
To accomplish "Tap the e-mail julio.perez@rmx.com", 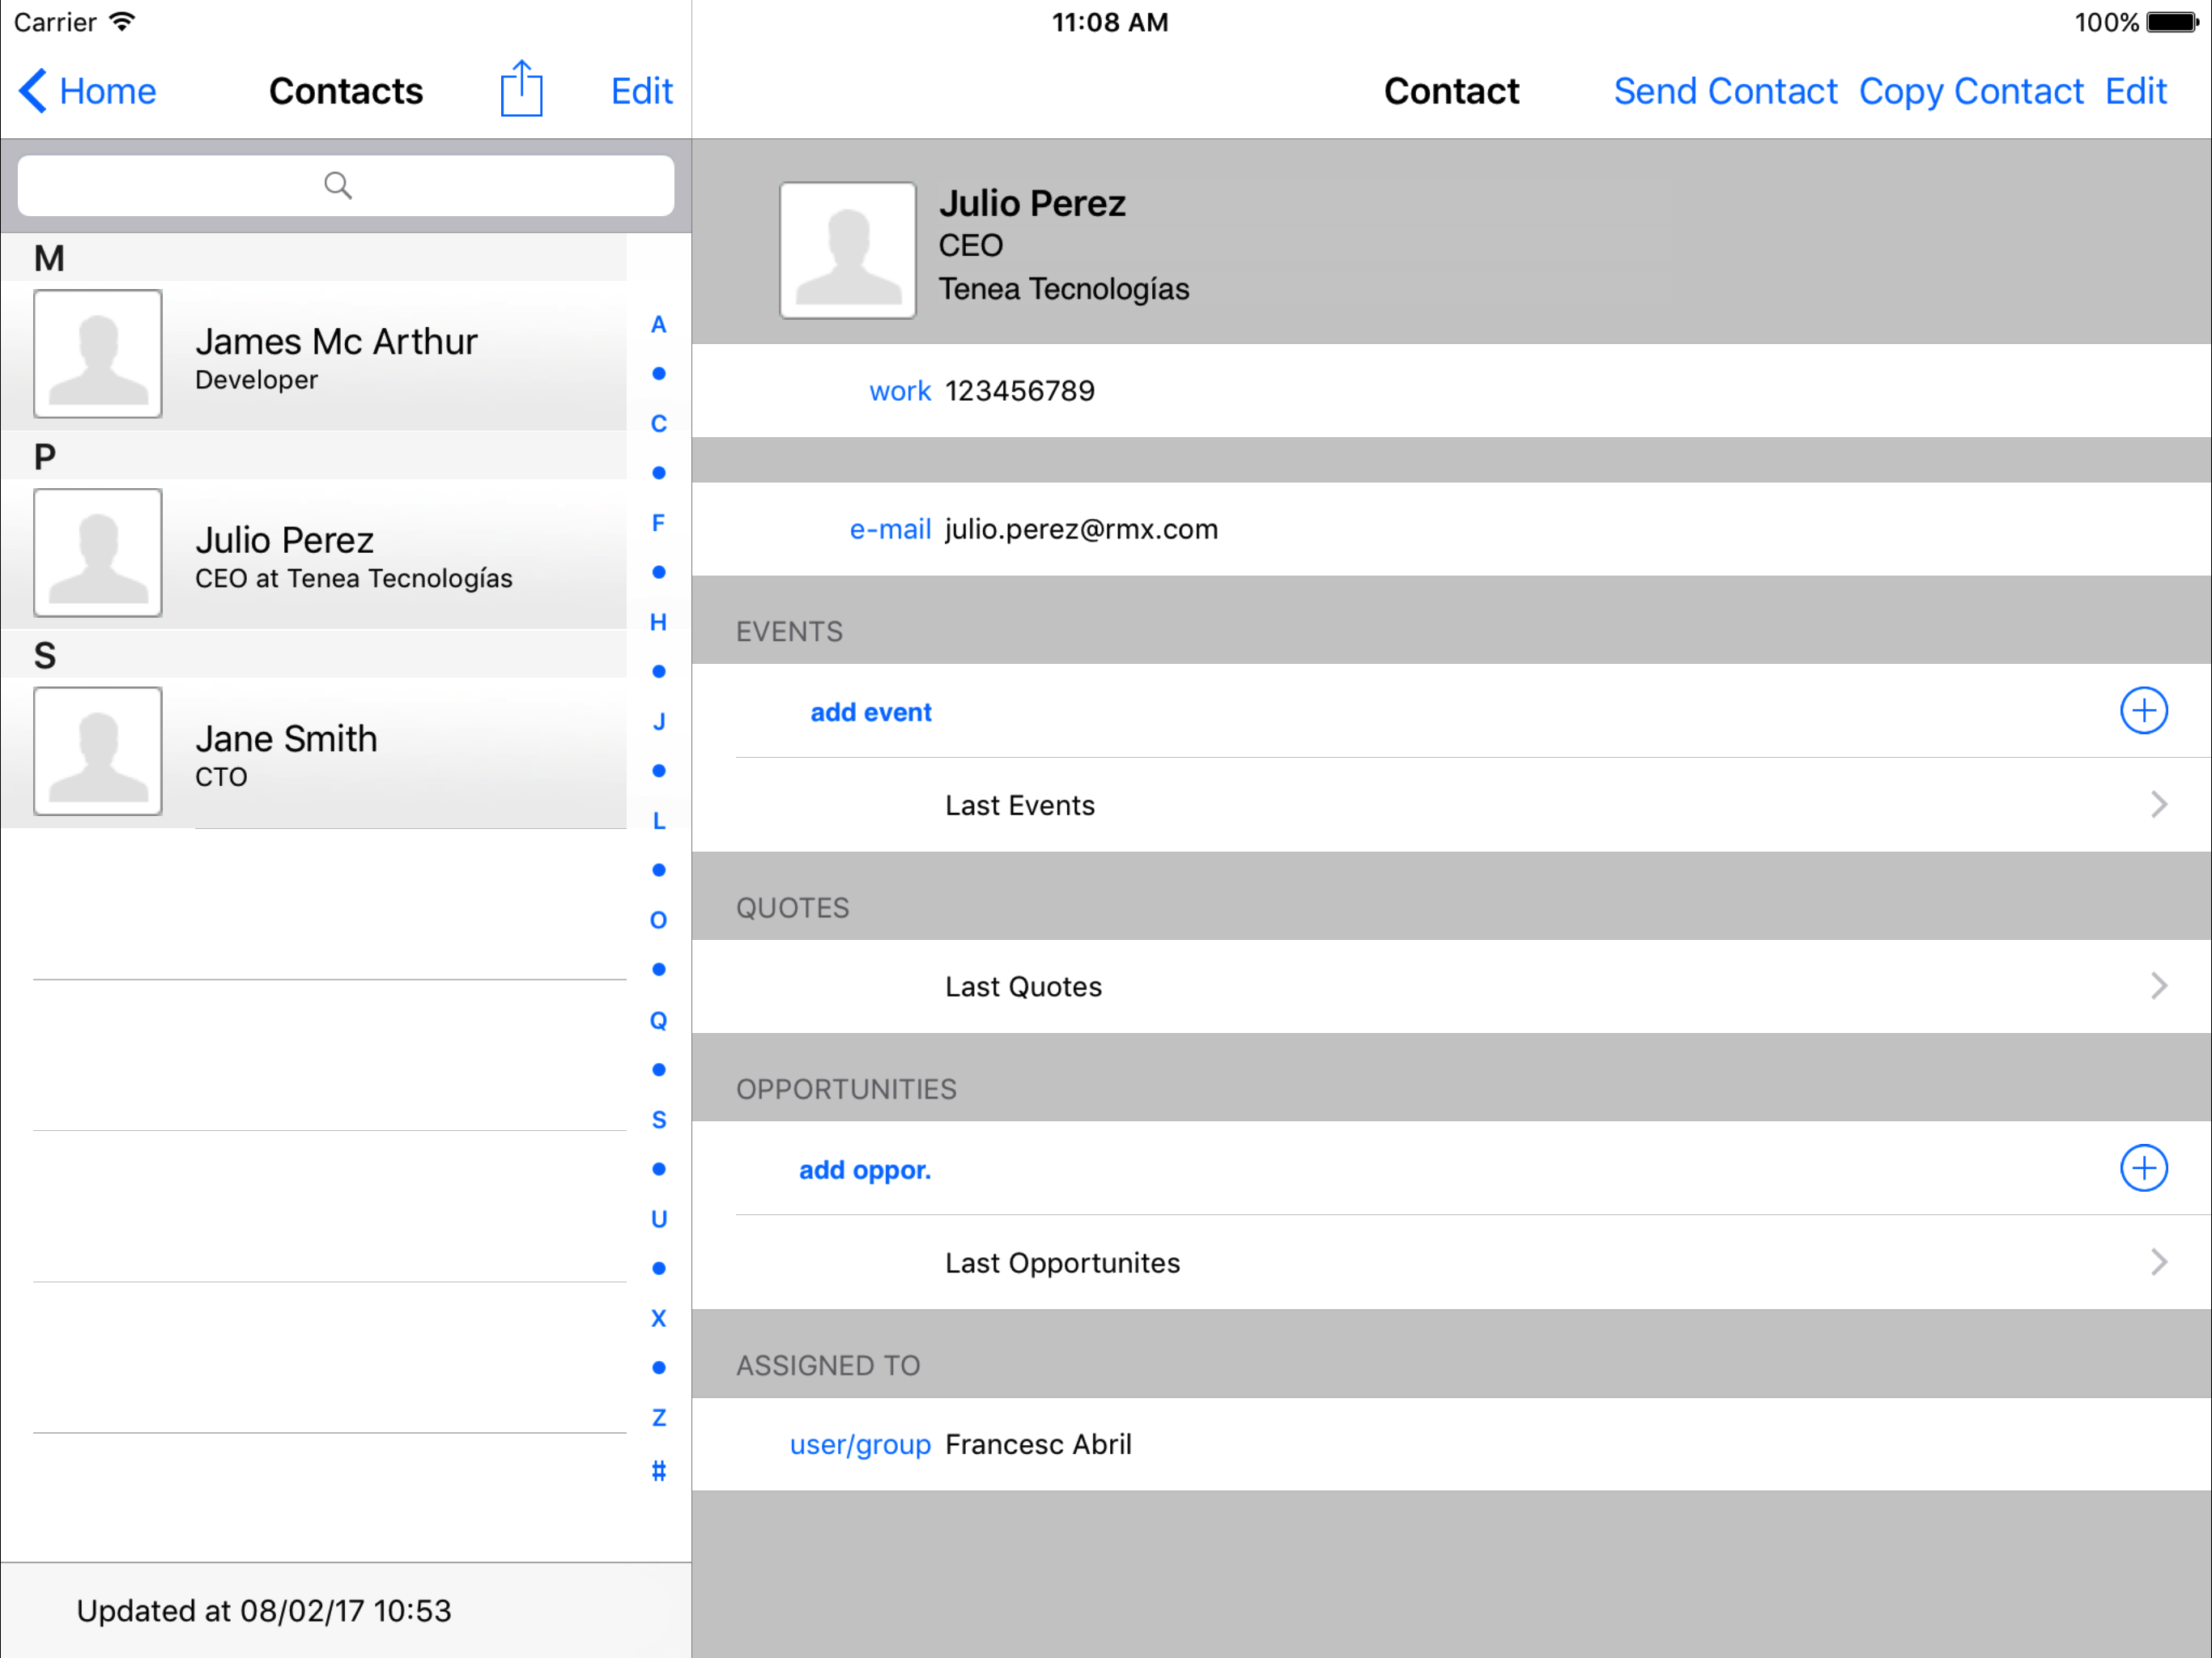I will [1082, 529].
